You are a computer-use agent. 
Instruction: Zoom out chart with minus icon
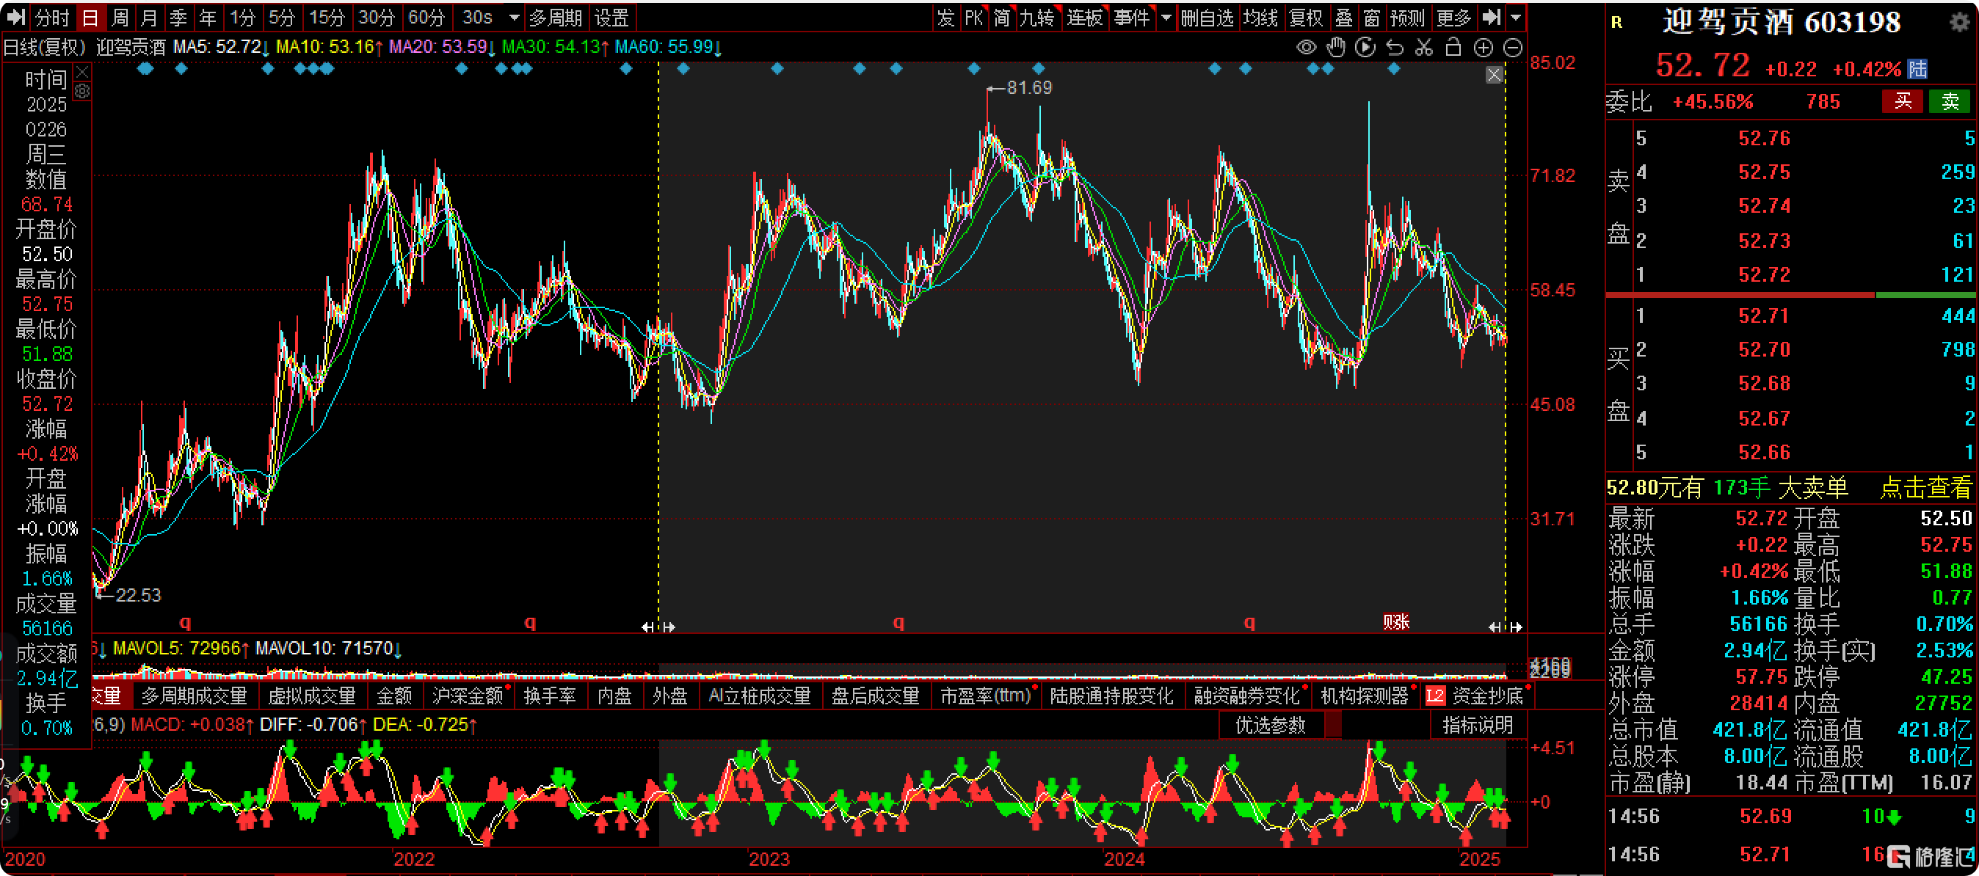pyautogui.click(x=1513, y=48)
